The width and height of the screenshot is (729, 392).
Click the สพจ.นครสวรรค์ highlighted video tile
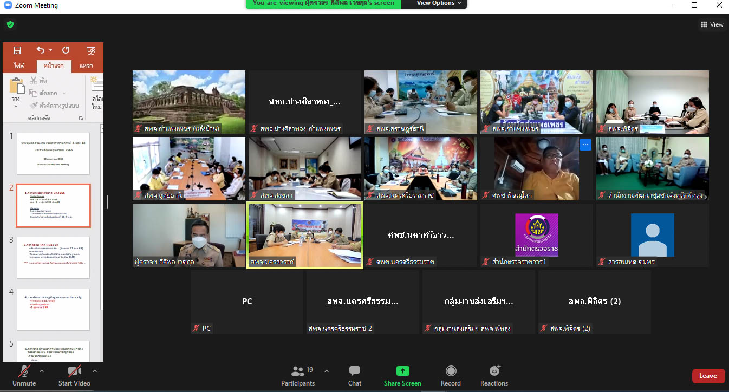tap(305, 235)
